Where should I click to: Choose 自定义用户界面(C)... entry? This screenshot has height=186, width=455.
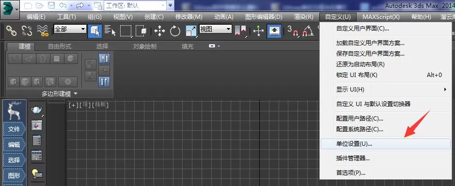(x=386, y=29)
